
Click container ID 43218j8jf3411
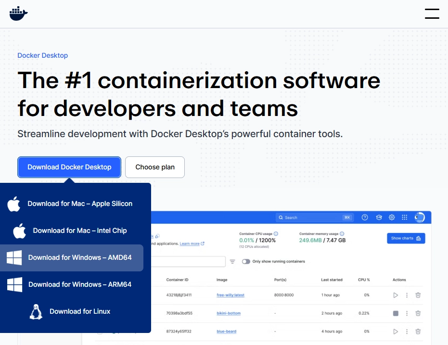(179, 295)
